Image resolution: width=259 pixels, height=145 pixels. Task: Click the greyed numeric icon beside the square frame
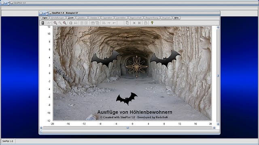click(x=76, y=23)
